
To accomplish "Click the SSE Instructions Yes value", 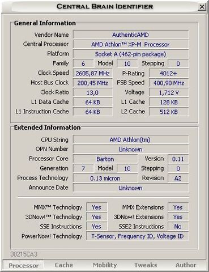I will tap(96, 227).
